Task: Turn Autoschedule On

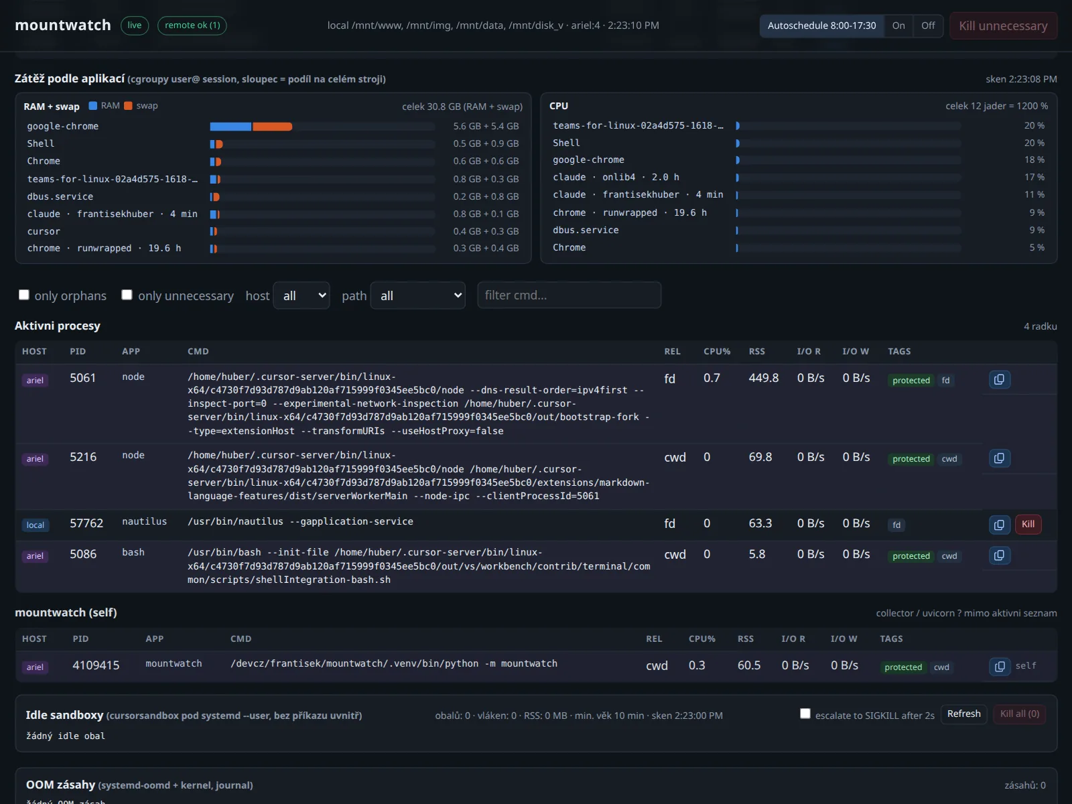Action: 898,25
